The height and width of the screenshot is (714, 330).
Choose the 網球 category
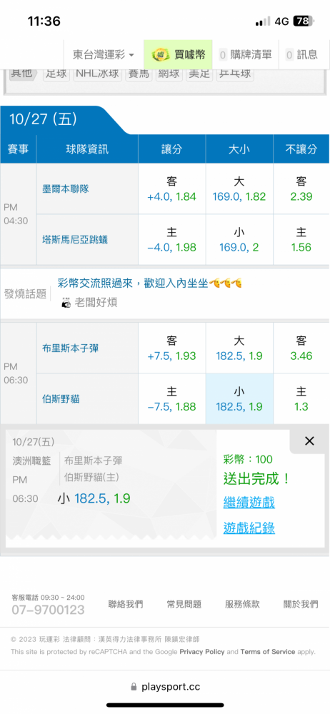pyautogui.click(x=169, y=74)
